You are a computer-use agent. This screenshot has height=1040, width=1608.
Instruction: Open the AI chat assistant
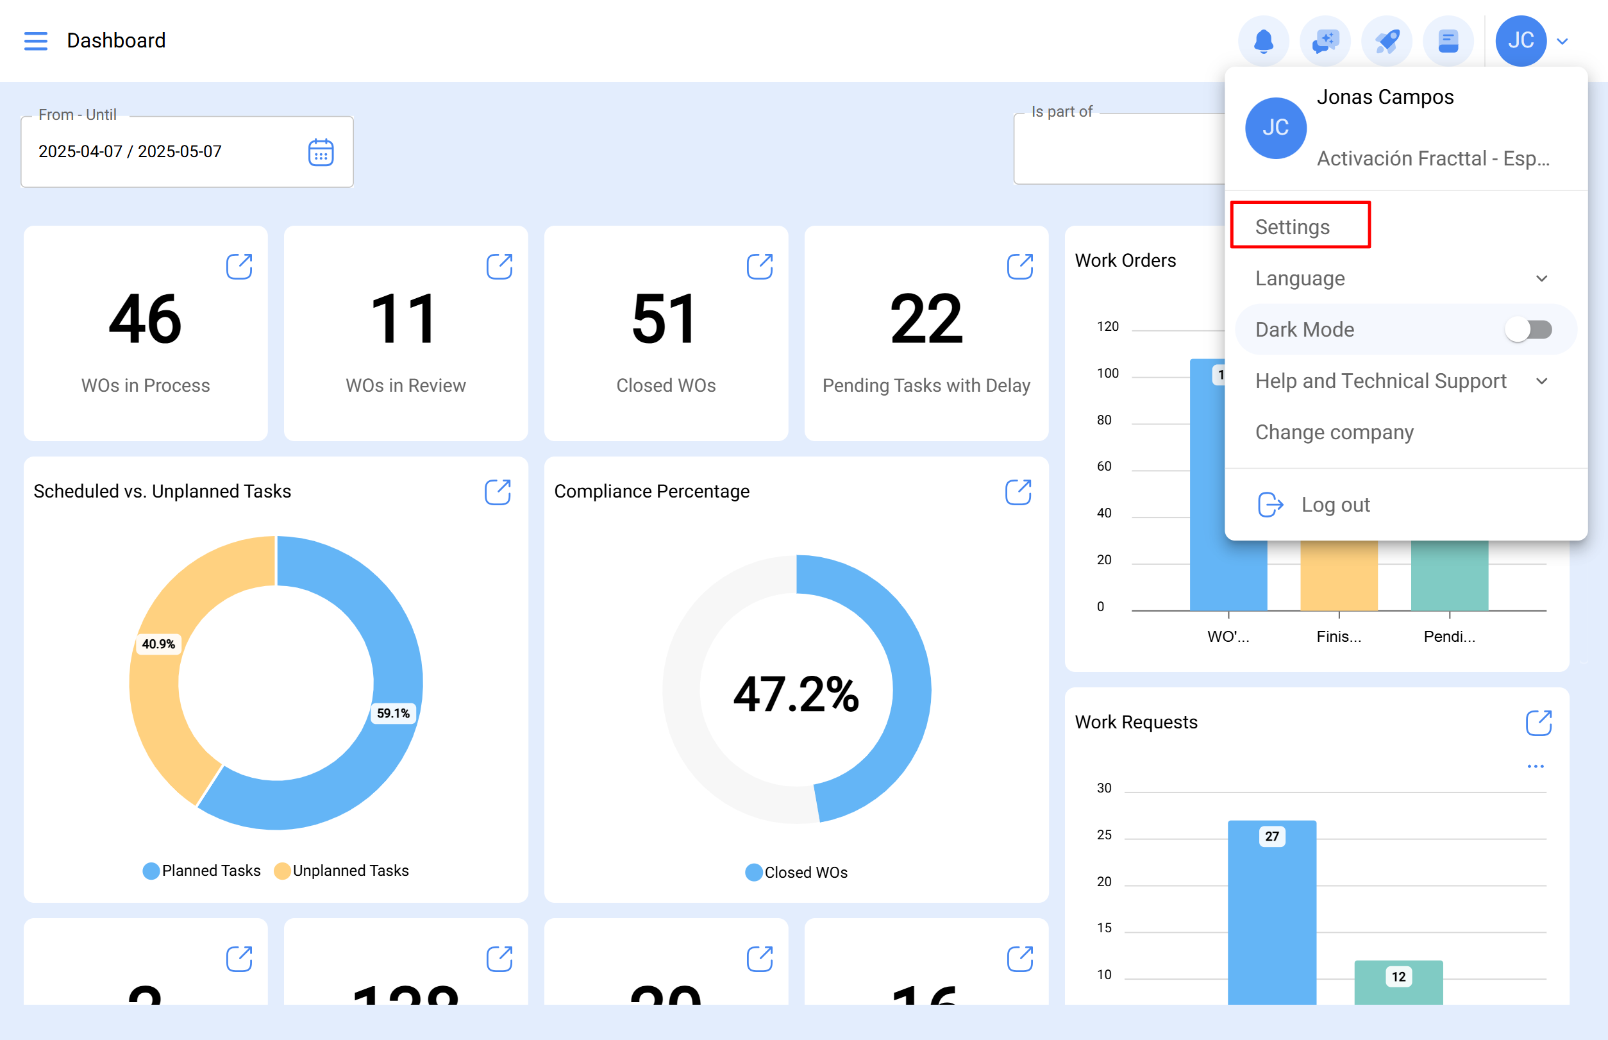click(x=1325, y=40)
